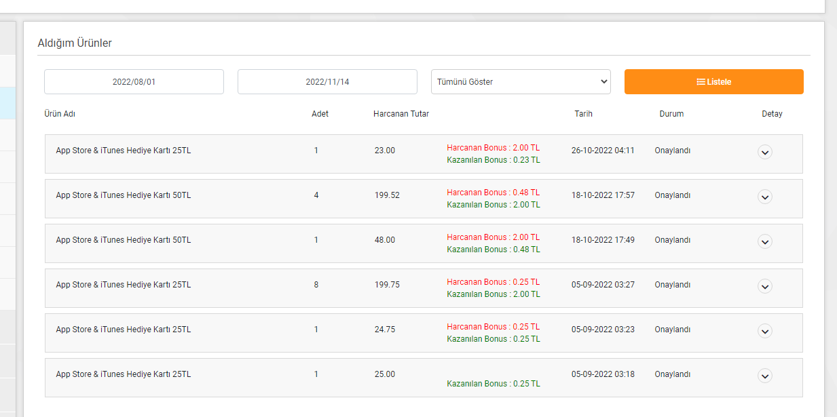The image size is (837, 417).
Task: Expand details for the 05-09-2022 03:23 order
Action: 765,331
